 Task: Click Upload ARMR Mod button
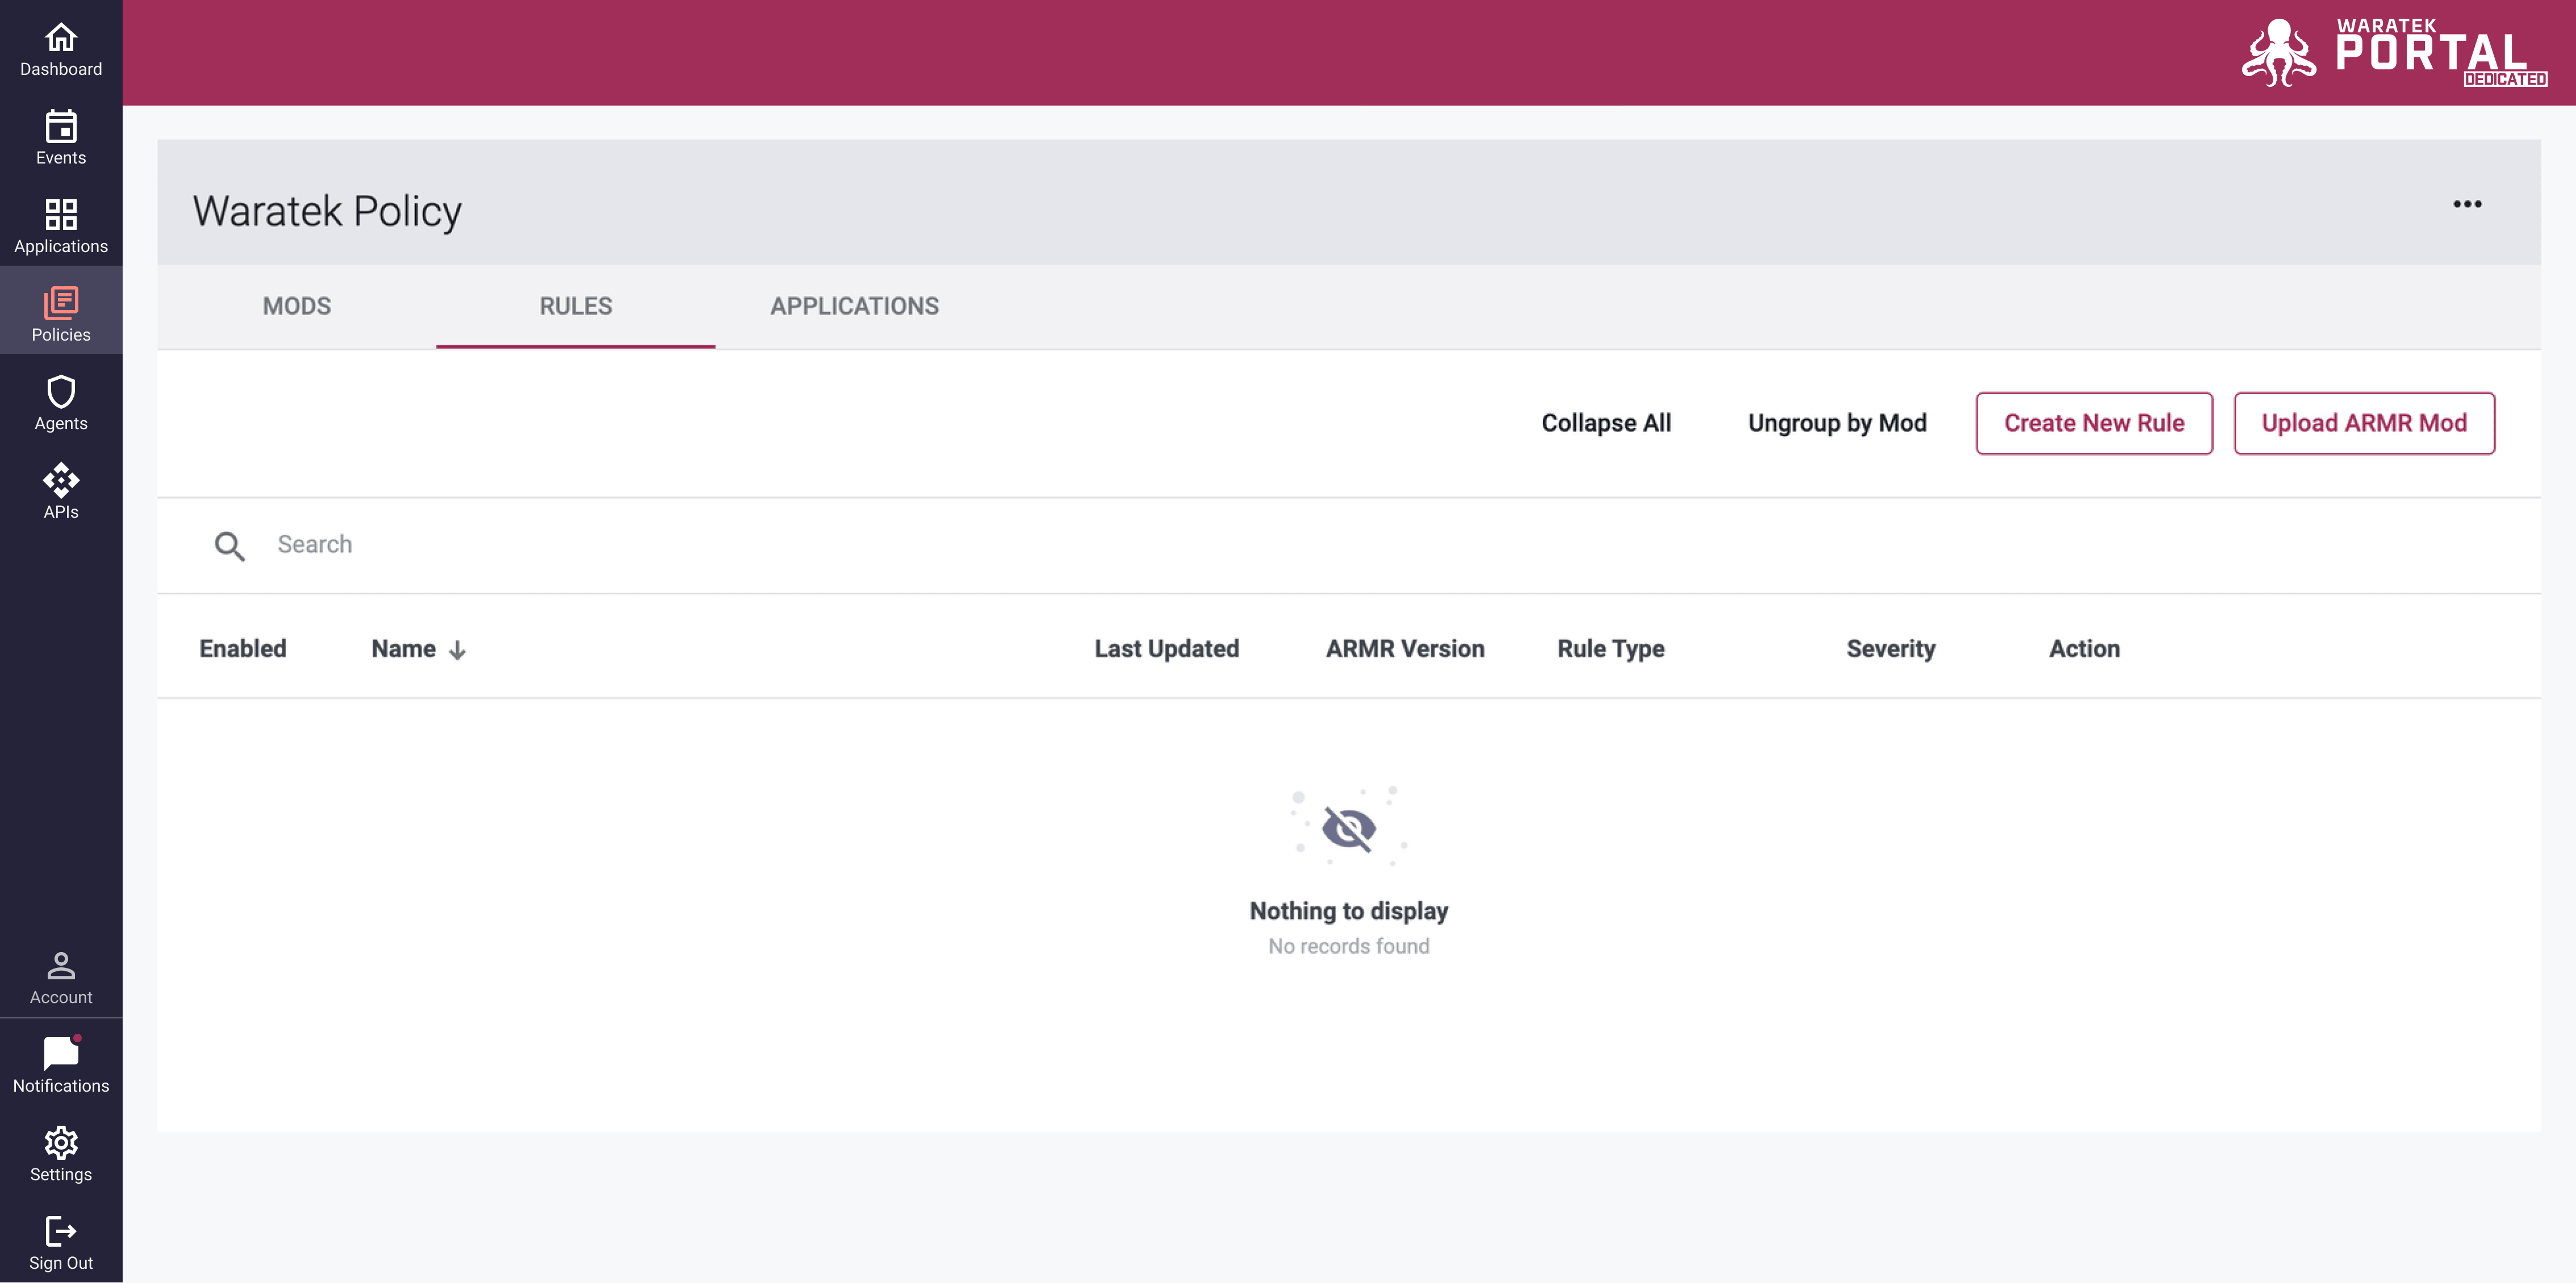click(x=2364, y=423)
